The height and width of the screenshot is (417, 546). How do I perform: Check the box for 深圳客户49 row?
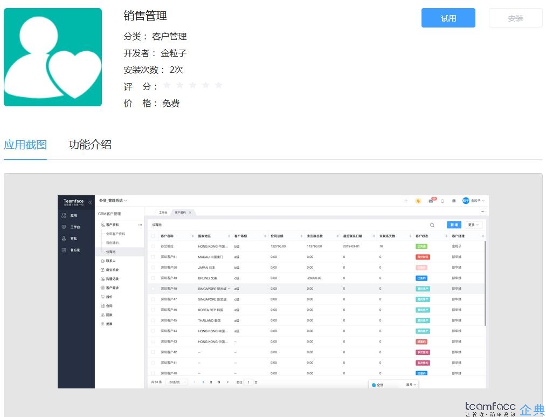pyautogui.click(x=153, y=278)
